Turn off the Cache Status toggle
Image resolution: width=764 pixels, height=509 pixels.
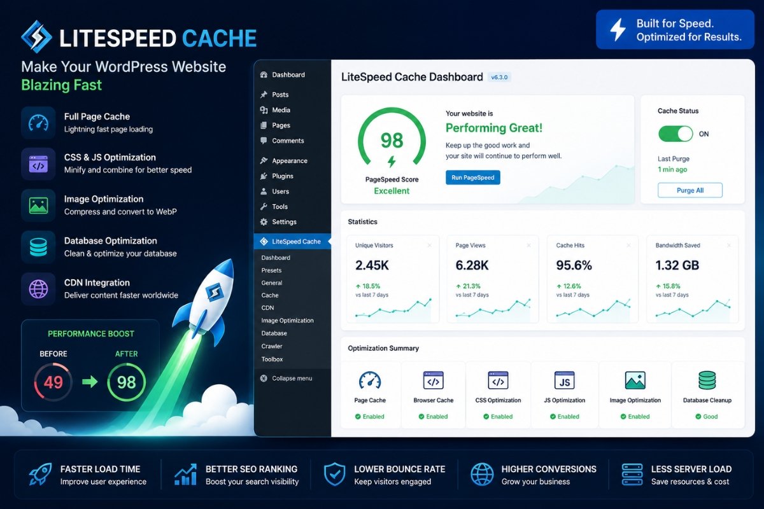676,134
